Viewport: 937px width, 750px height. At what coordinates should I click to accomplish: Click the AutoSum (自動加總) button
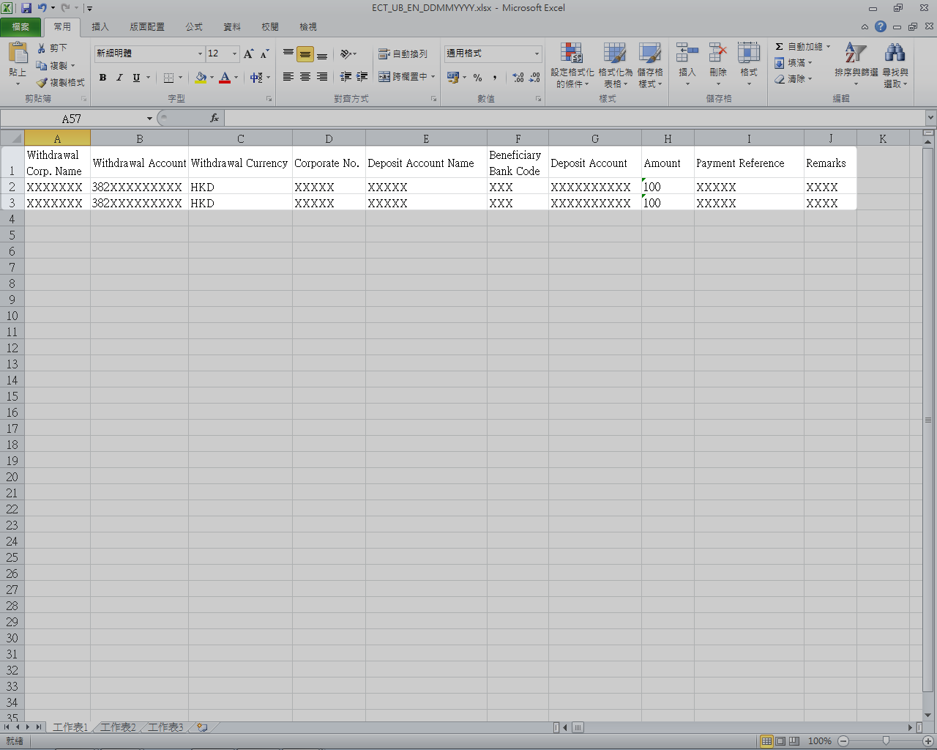point(803,47)
